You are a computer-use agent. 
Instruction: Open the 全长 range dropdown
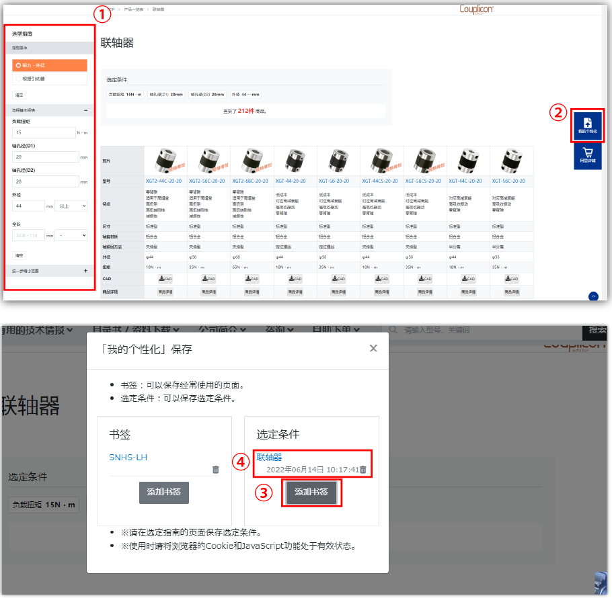pos(73,236)
